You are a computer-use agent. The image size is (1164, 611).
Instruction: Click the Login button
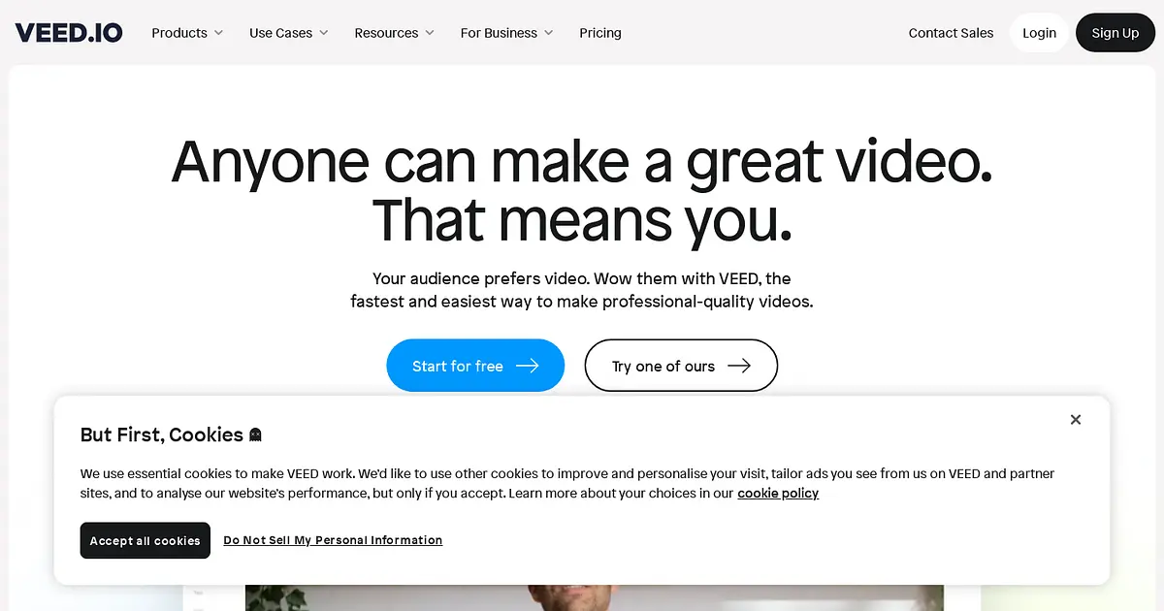click(x=1039, y=33)
